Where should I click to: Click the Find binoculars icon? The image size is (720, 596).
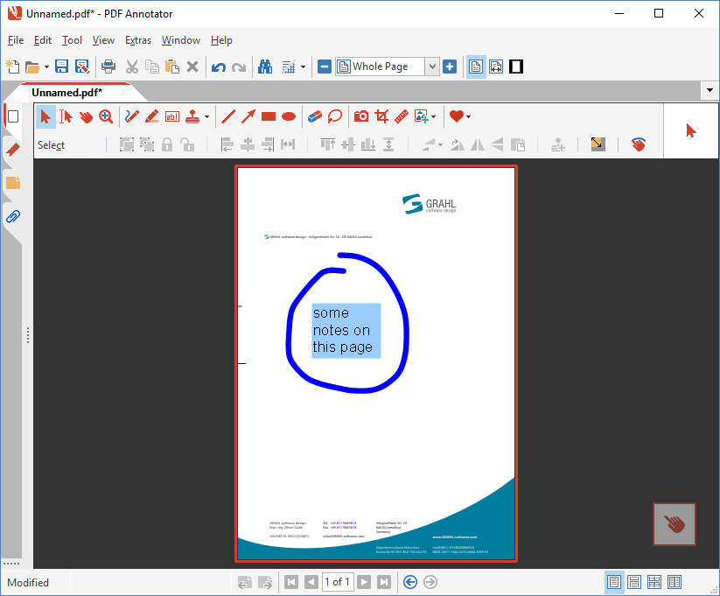click(265, 67)
